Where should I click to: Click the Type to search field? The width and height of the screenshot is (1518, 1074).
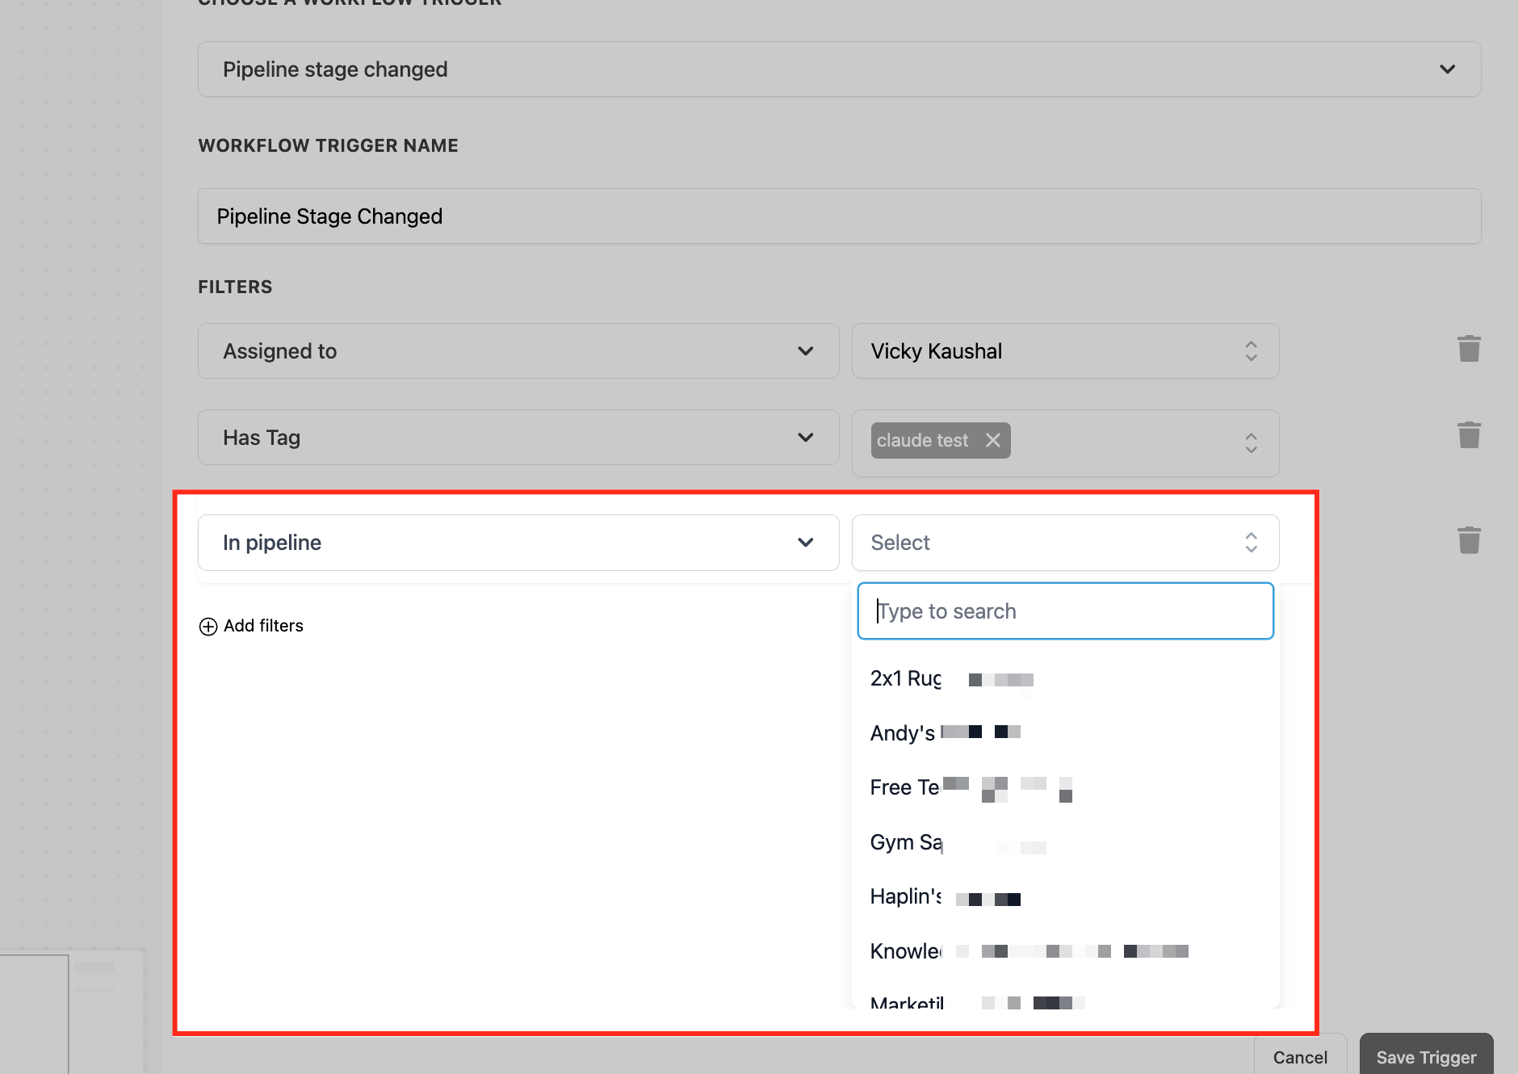1066,611
